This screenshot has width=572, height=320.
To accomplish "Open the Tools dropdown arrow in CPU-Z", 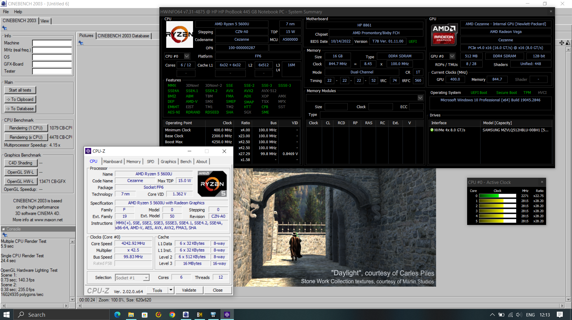I will 171,290.
